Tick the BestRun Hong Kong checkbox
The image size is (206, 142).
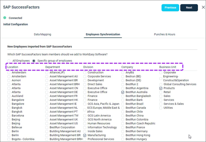click(123, 135)
